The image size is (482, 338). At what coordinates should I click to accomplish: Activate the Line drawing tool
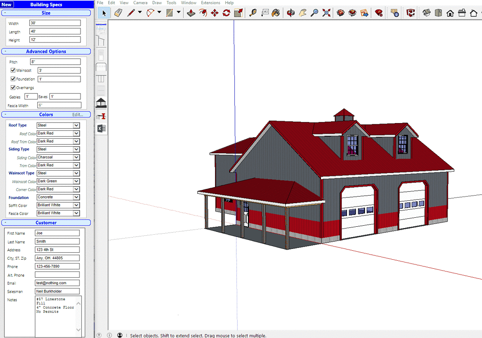click(130, 13)
